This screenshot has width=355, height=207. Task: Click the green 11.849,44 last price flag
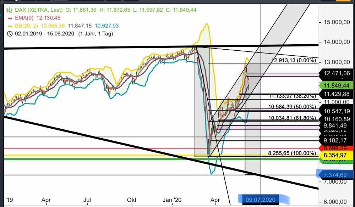(336, 85)
